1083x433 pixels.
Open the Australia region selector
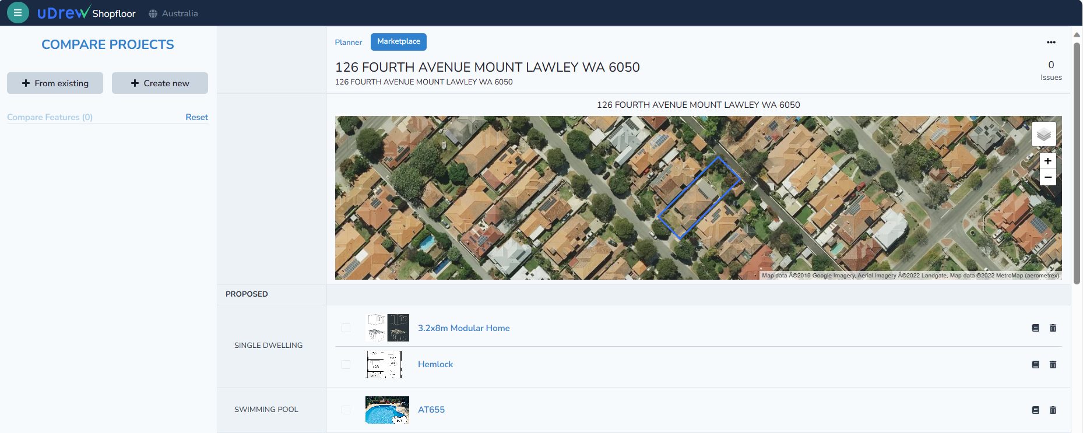pyautogui.click(x=174, y=13)
